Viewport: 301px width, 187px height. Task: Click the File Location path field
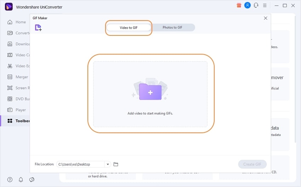(80, 164)
